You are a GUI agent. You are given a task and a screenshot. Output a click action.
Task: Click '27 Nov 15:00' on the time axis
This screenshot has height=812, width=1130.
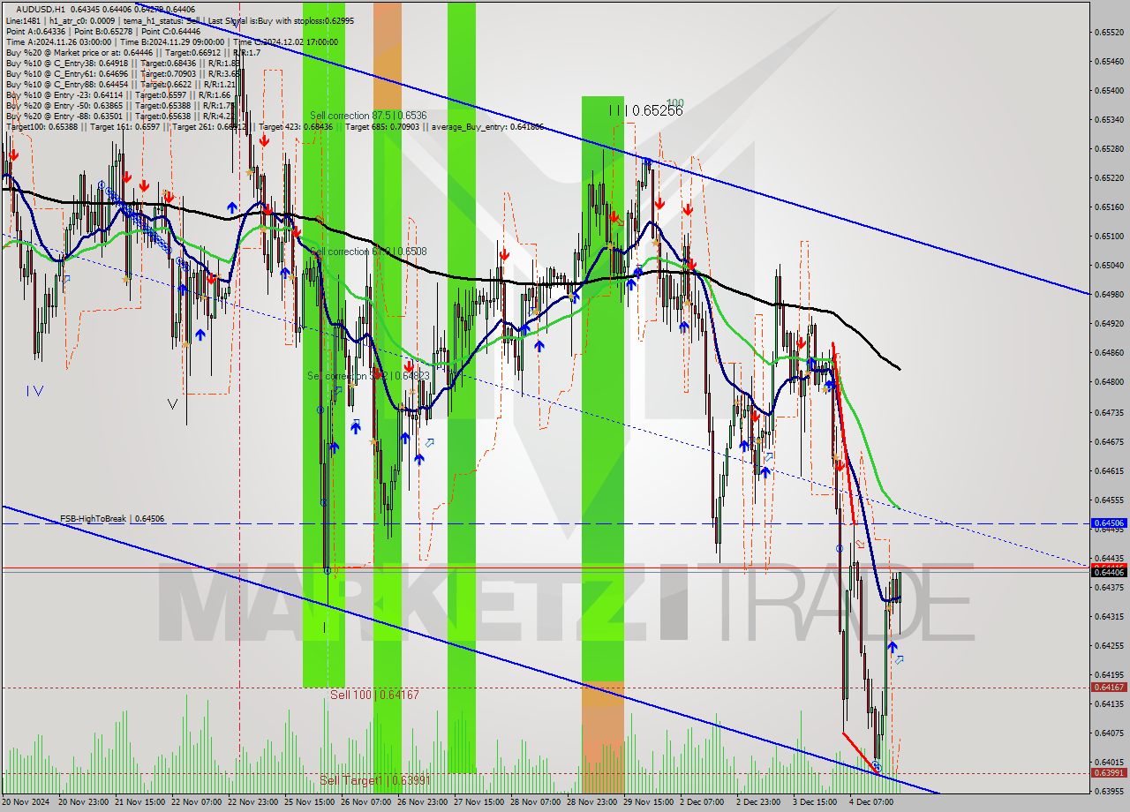pos(479,802)
